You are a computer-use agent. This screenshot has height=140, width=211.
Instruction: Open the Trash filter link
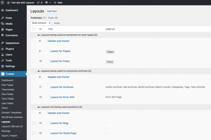pyautogui.click(x=51, y=18)
